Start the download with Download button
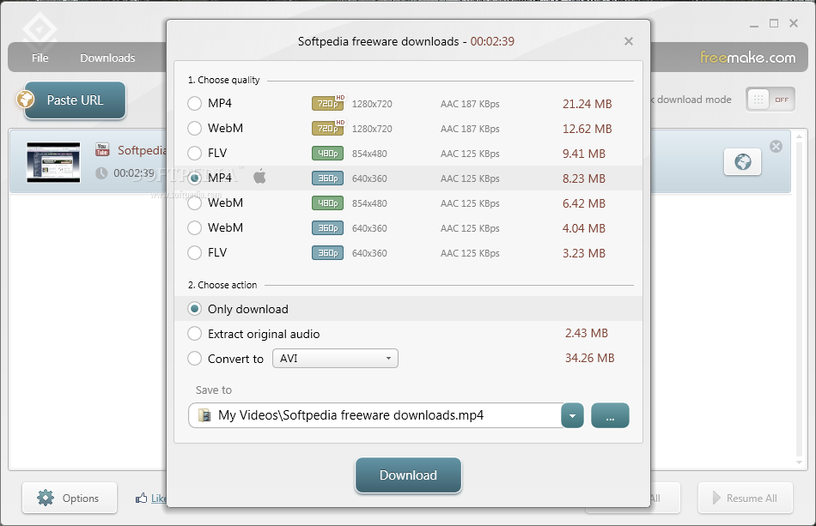This screenshot has width=816, height=526. [408, 475]
